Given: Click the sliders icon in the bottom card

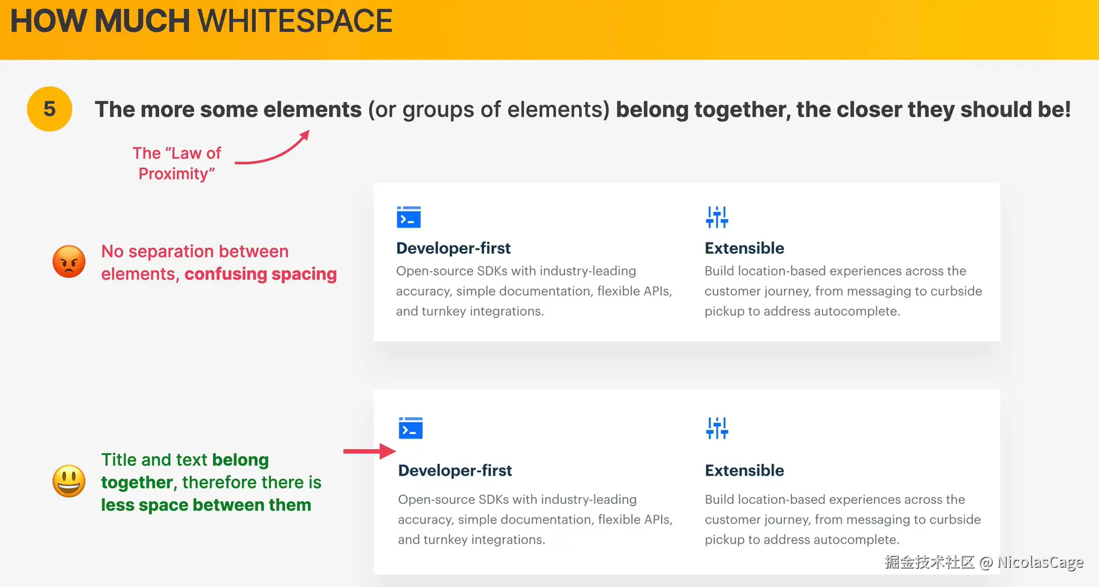Looking at the screenshot, I should coord(717,428).
